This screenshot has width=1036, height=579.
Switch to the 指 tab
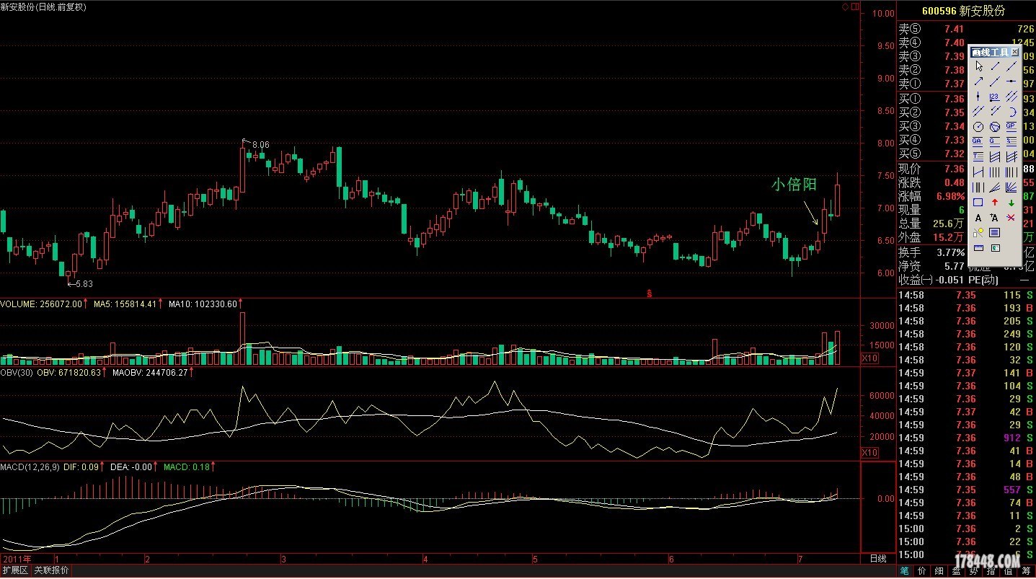(991, 571)
